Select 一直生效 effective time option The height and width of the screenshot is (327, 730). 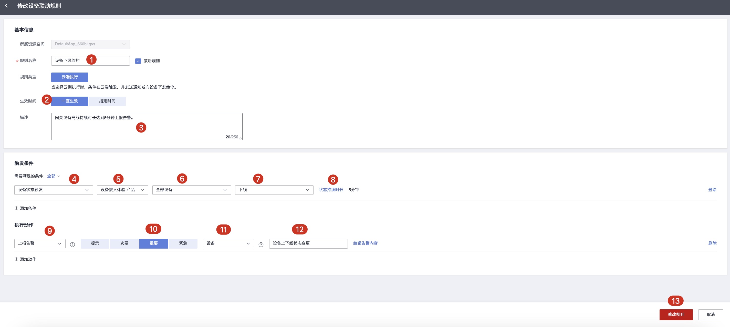click(70, 101)
